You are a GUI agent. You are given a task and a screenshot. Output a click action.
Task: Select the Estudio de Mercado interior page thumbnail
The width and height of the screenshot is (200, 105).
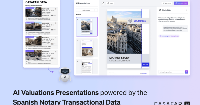click(x=87, y=48)
